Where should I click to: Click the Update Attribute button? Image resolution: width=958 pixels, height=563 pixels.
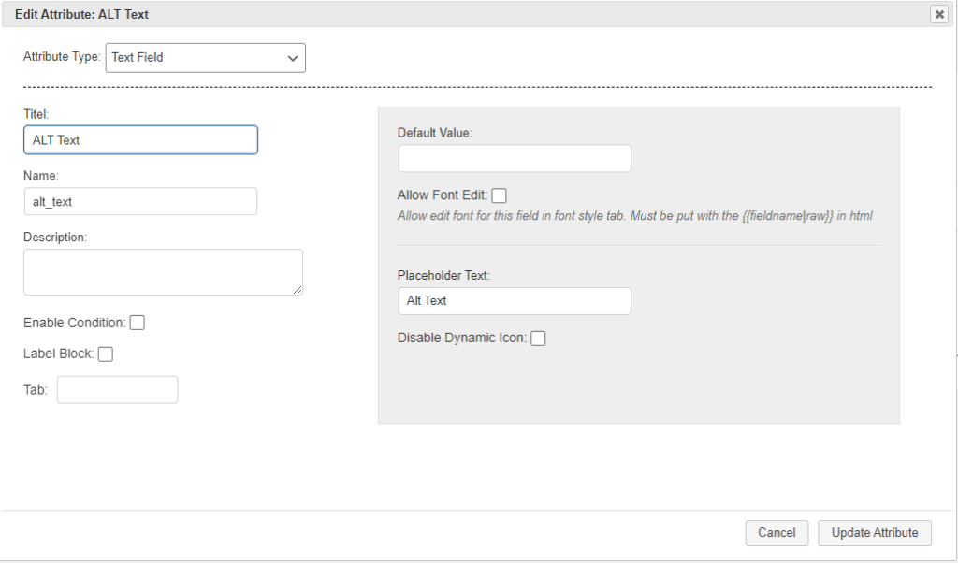(875, 533)
